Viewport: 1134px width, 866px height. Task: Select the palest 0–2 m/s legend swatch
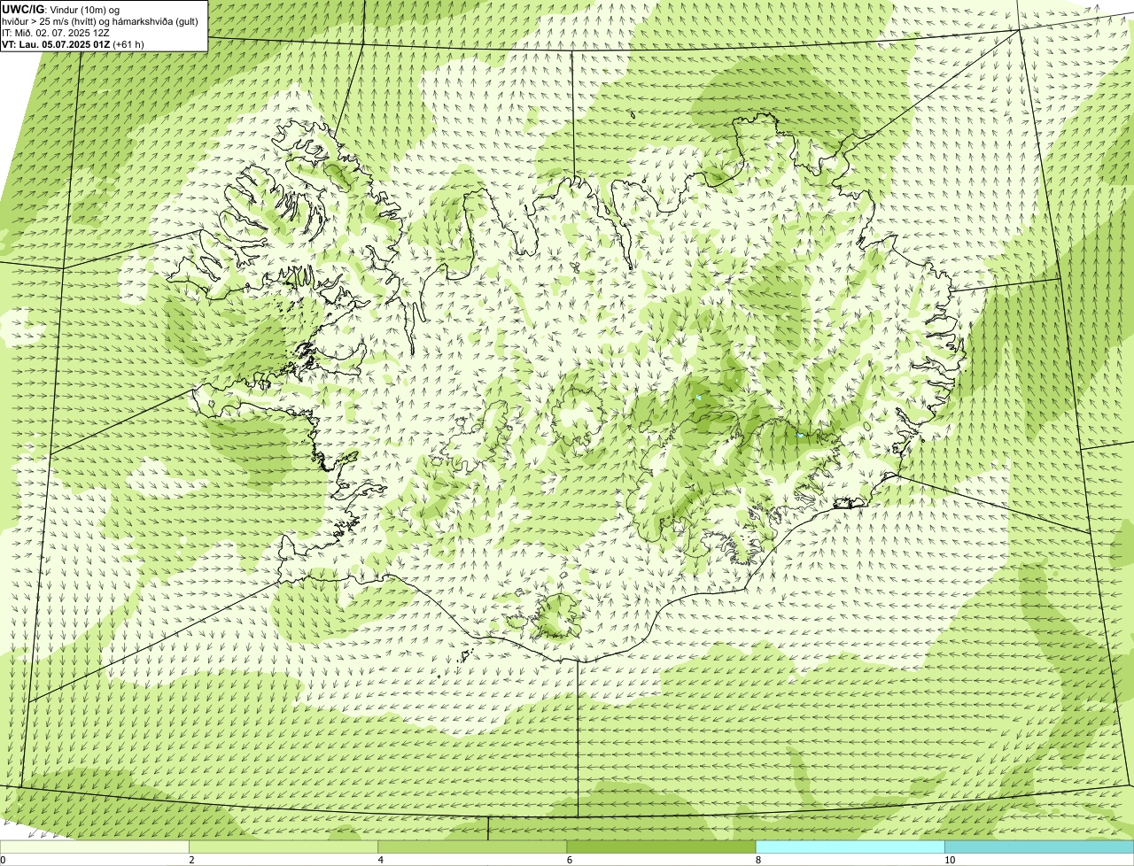tap(94, 847)
